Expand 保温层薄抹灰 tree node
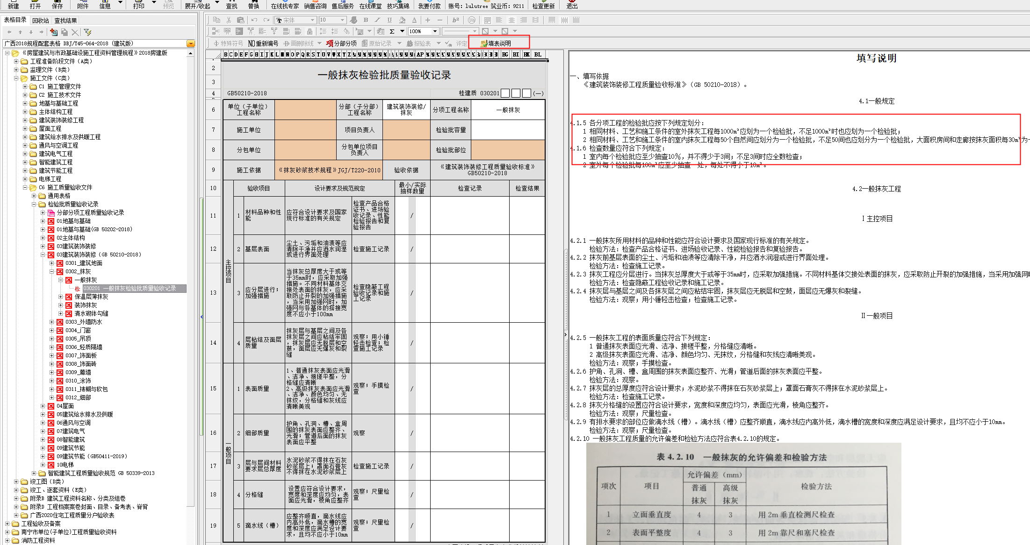 click(x=61, y=297)
